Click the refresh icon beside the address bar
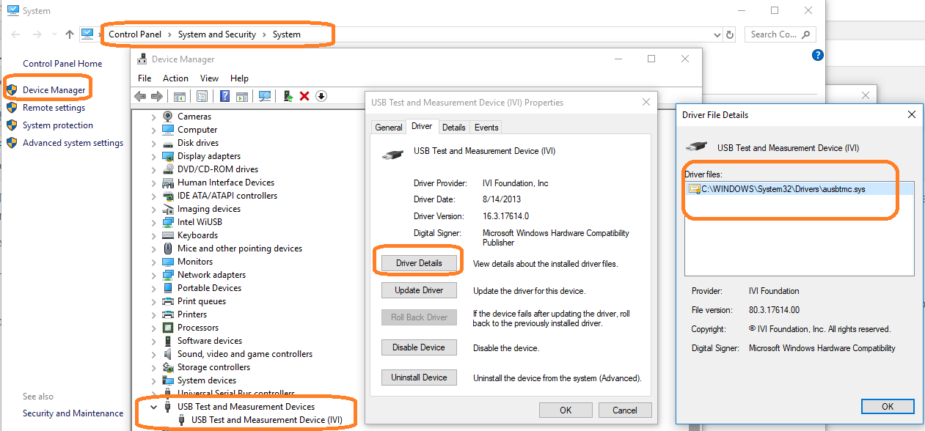925x431 pixels. tap(729, 34)
